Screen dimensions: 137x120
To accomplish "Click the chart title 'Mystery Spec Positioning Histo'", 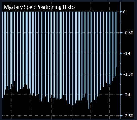I will 39,7.
